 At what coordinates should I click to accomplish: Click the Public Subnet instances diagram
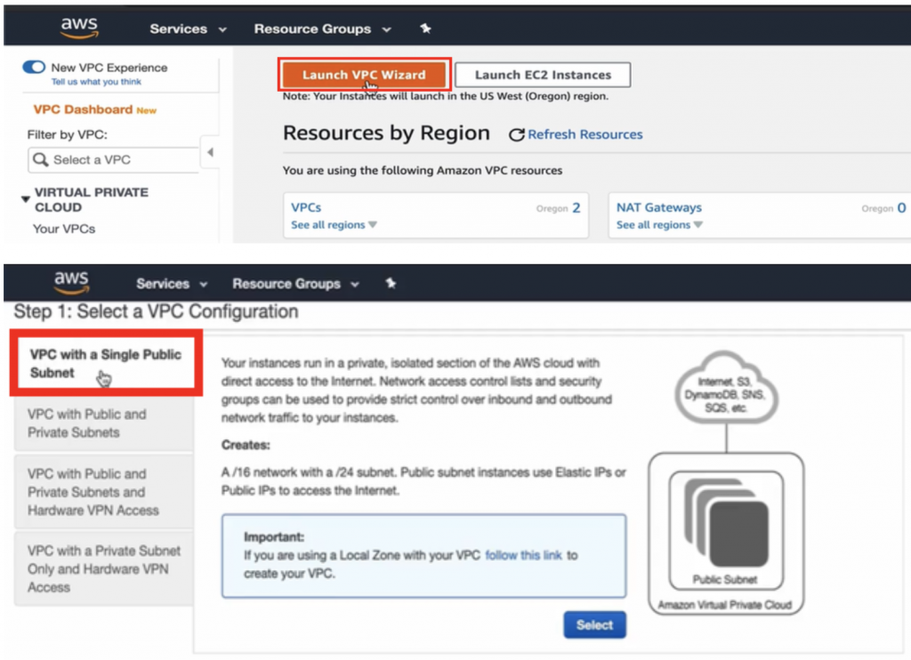coord(726,530)
